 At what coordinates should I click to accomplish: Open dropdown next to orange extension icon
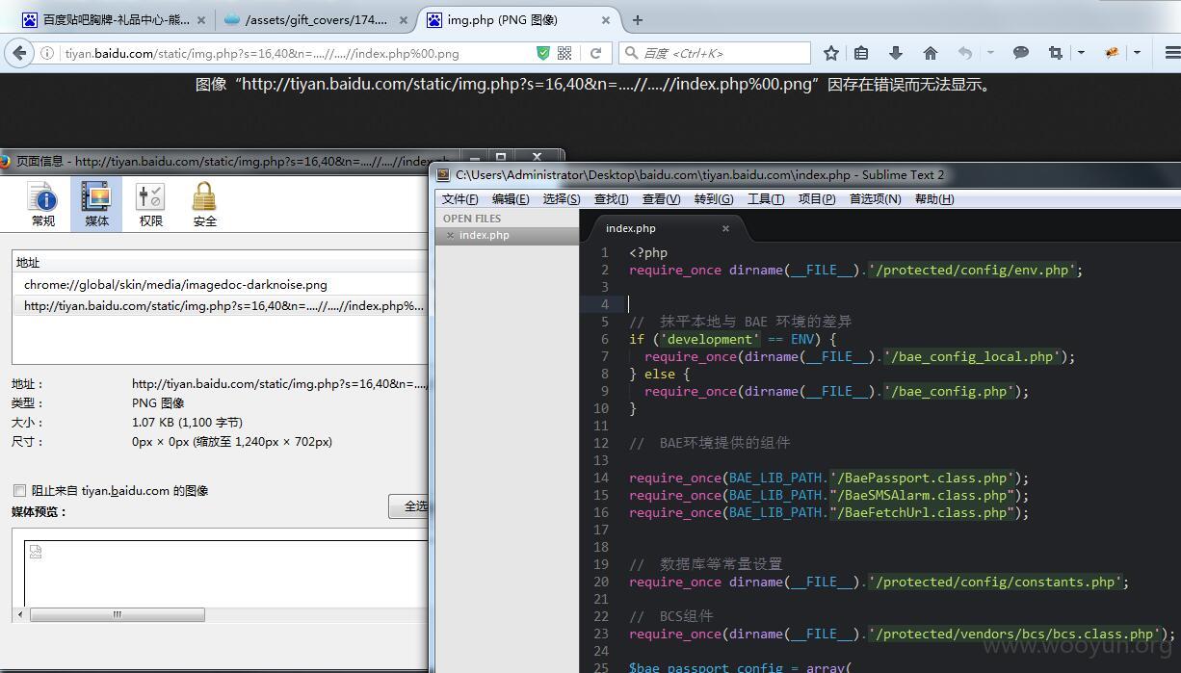[x=1137, y=54]
